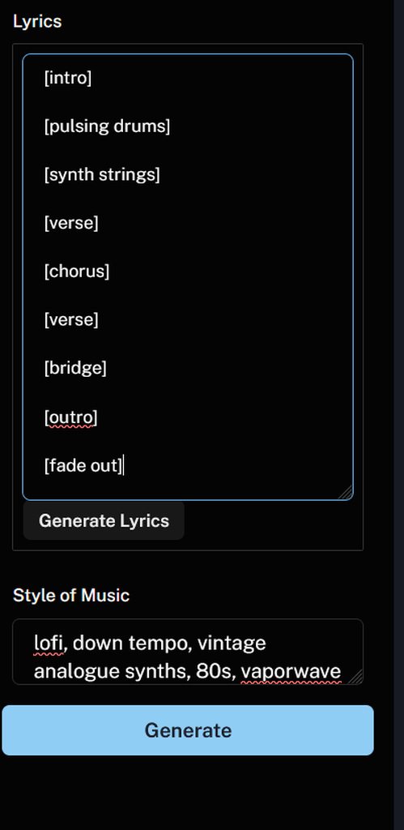The image size is (404, 830).
Task: Click the [synth strings] lyrics line
Action: [x=102, y=175]
